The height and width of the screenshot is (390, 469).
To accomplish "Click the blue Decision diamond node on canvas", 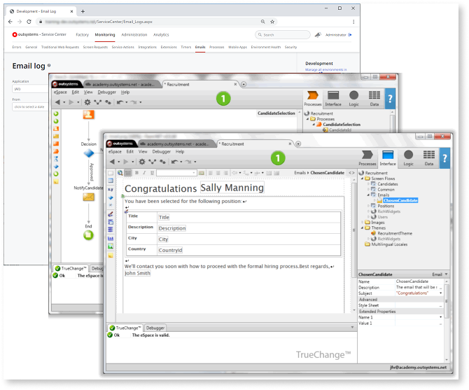I will [x=88, y=153].
